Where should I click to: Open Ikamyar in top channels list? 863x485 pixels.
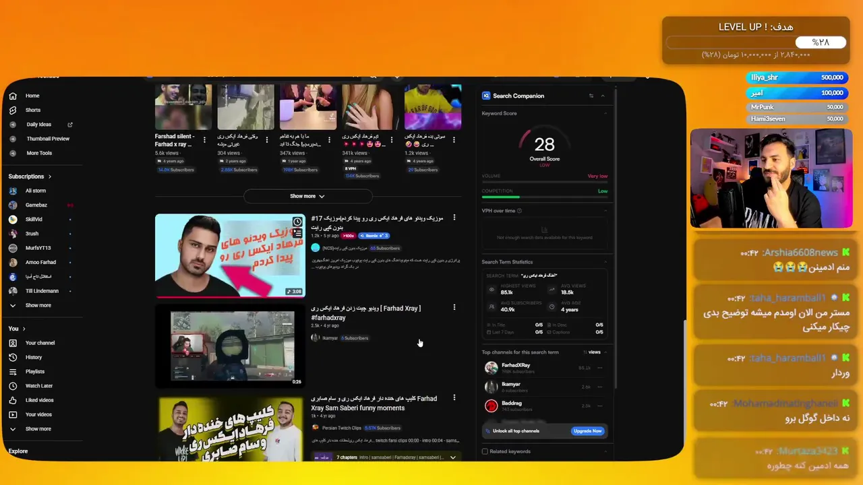[x=511, y=384]
